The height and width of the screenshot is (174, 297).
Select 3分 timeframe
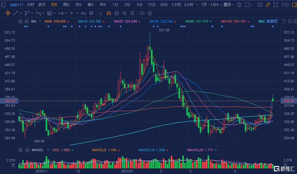(x=127, y=5)
